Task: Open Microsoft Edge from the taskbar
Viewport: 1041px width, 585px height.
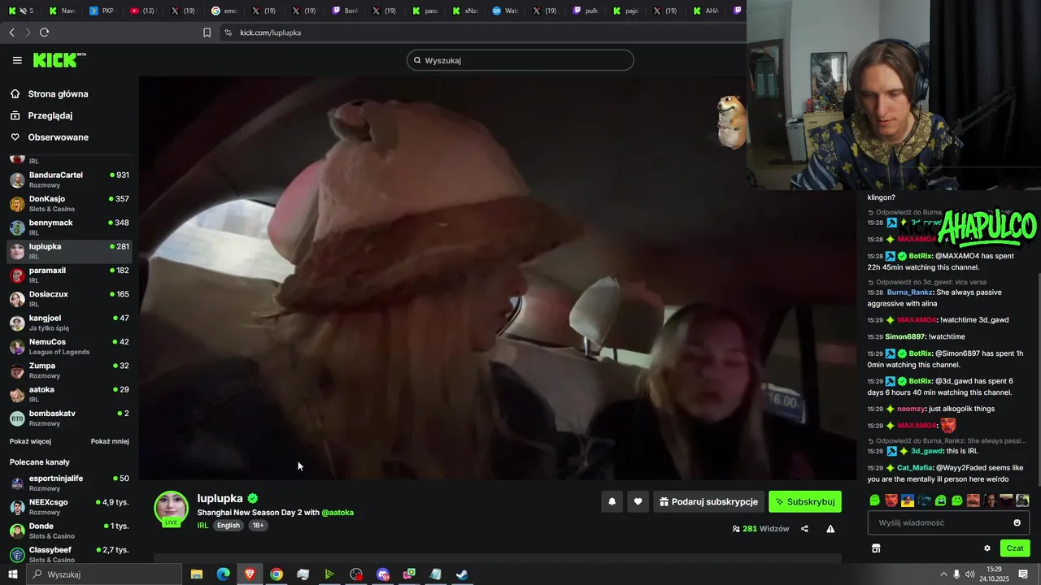Action: pos(223,574)
